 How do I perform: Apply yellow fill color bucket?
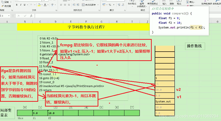[39, 5]
